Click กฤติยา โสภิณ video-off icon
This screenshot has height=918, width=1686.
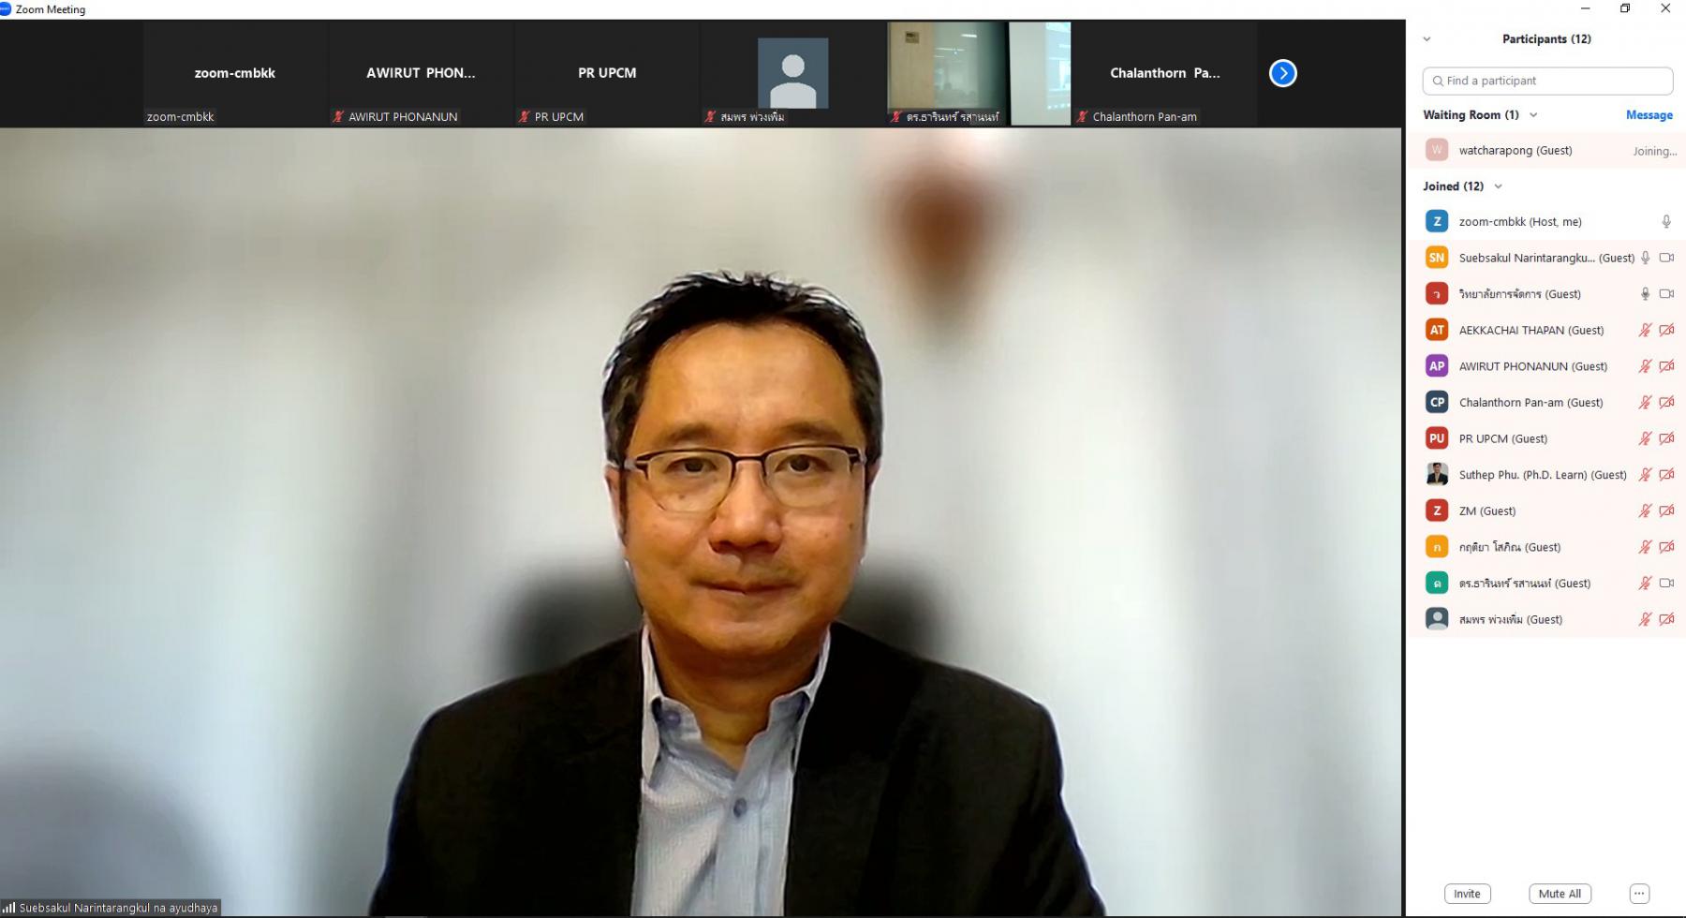(1666, 547)
